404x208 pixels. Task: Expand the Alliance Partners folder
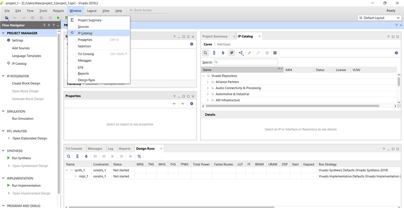click(208, 81)
